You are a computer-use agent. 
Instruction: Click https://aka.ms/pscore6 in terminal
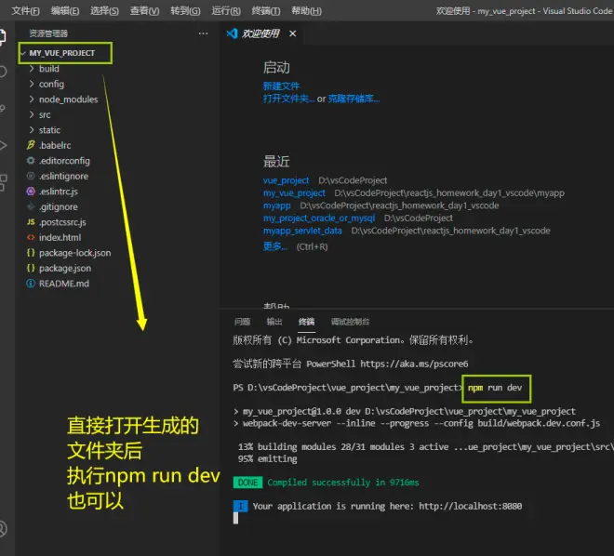click(414, 364)
